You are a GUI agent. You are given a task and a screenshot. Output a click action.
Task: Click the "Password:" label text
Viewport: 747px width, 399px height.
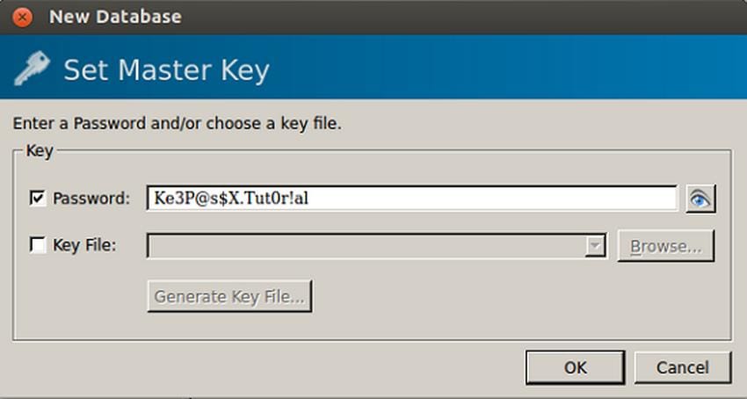pos(91,199)
